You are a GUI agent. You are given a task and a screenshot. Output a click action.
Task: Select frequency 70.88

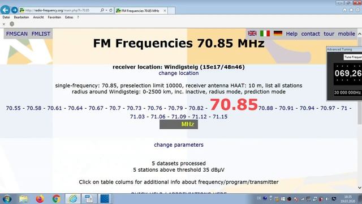pos(266,108)
